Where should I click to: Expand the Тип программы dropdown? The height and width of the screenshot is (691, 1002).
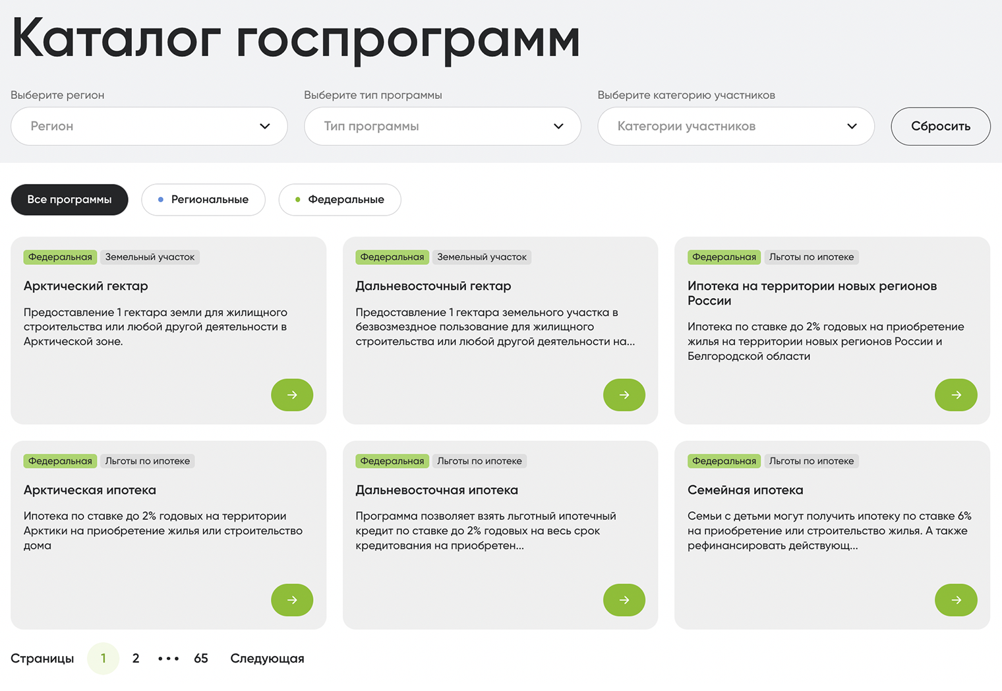442,126
